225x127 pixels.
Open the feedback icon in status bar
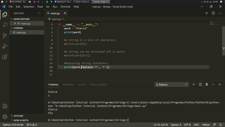pyautogui.click(x=214, y=125)
